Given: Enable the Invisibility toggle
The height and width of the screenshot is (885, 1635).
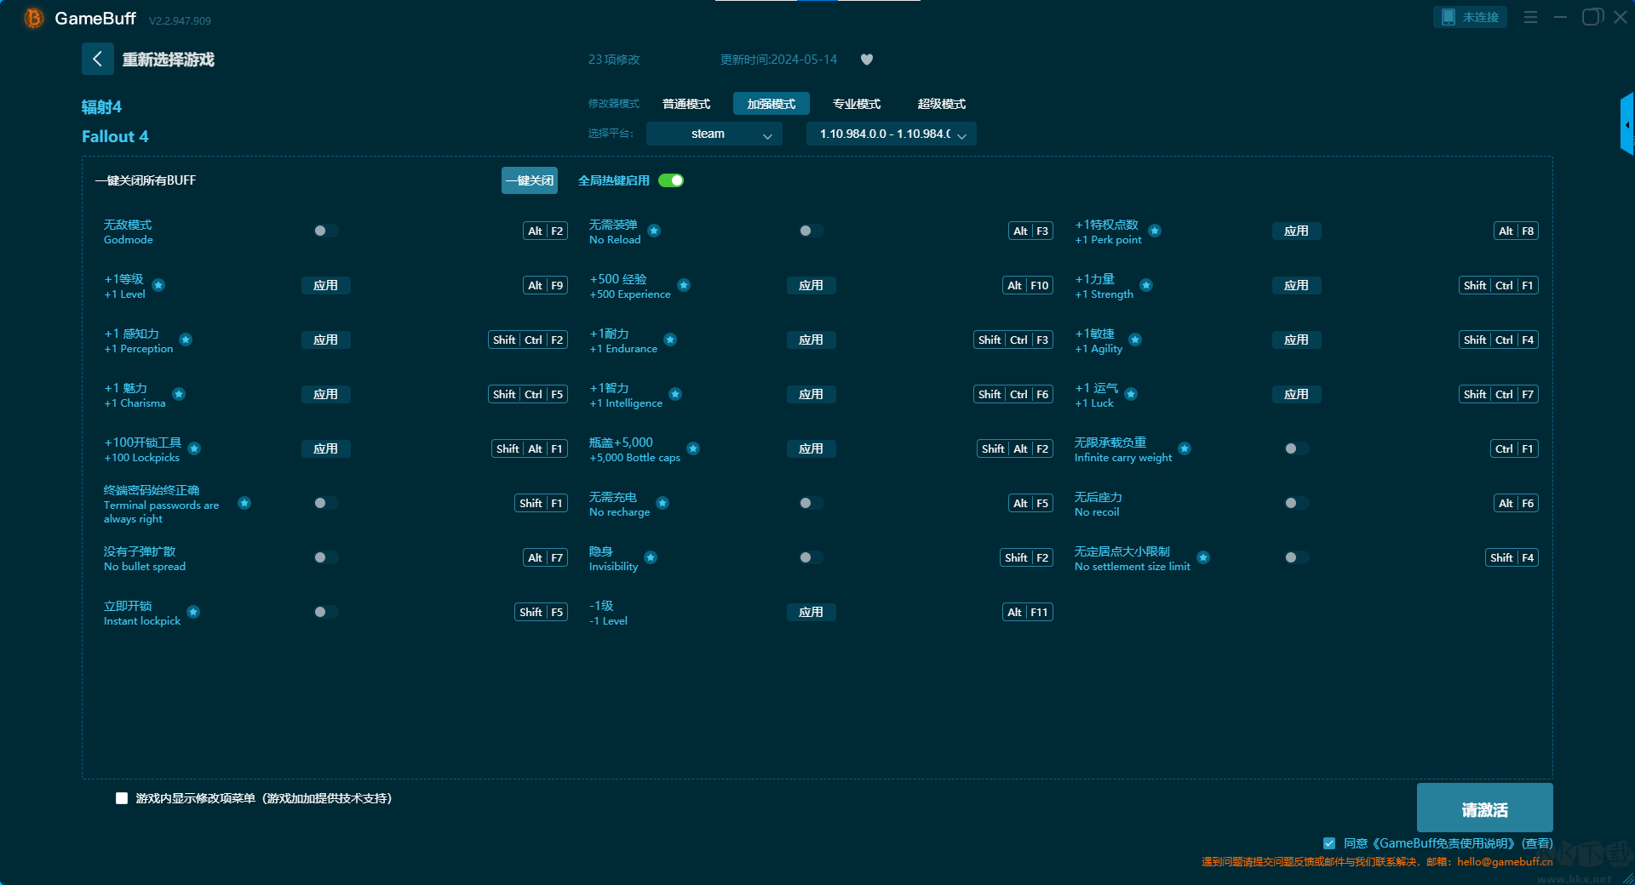Looking at the screenshot, I should coord(811,557).
